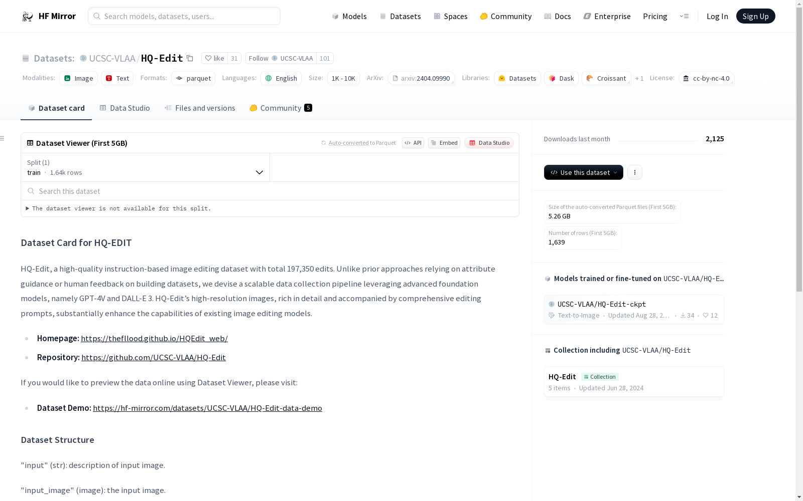
Task: Open the HQ-Edit-data-demo link
Action: point(207,408)
